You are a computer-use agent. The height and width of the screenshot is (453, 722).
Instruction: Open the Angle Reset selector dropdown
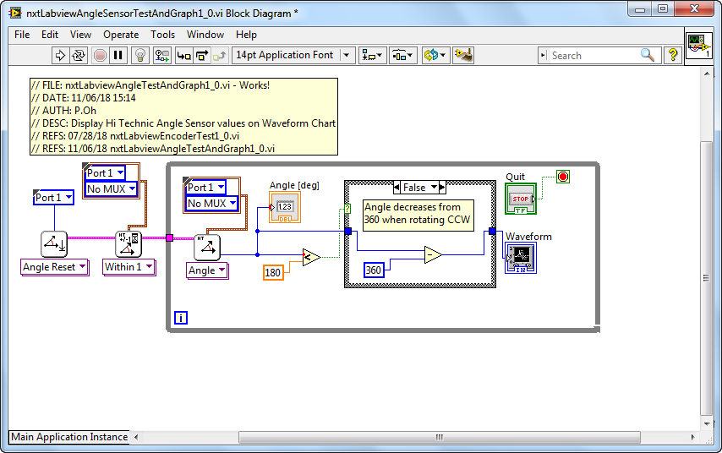pyautogui.click(x=55, y=267)
